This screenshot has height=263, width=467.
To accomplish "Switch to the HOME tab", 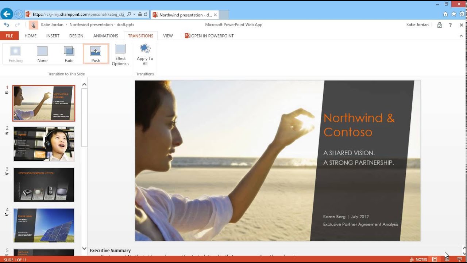I will (31, 36).
